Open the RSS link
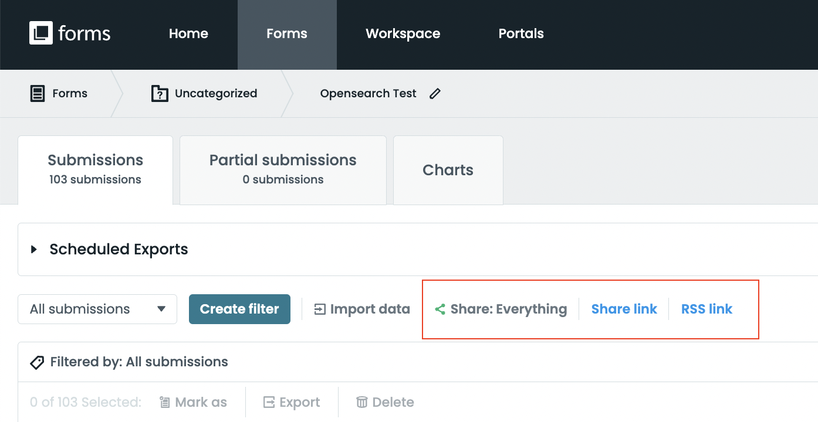Viewport: 818px width, 422px height. click(x=707, y=309)
